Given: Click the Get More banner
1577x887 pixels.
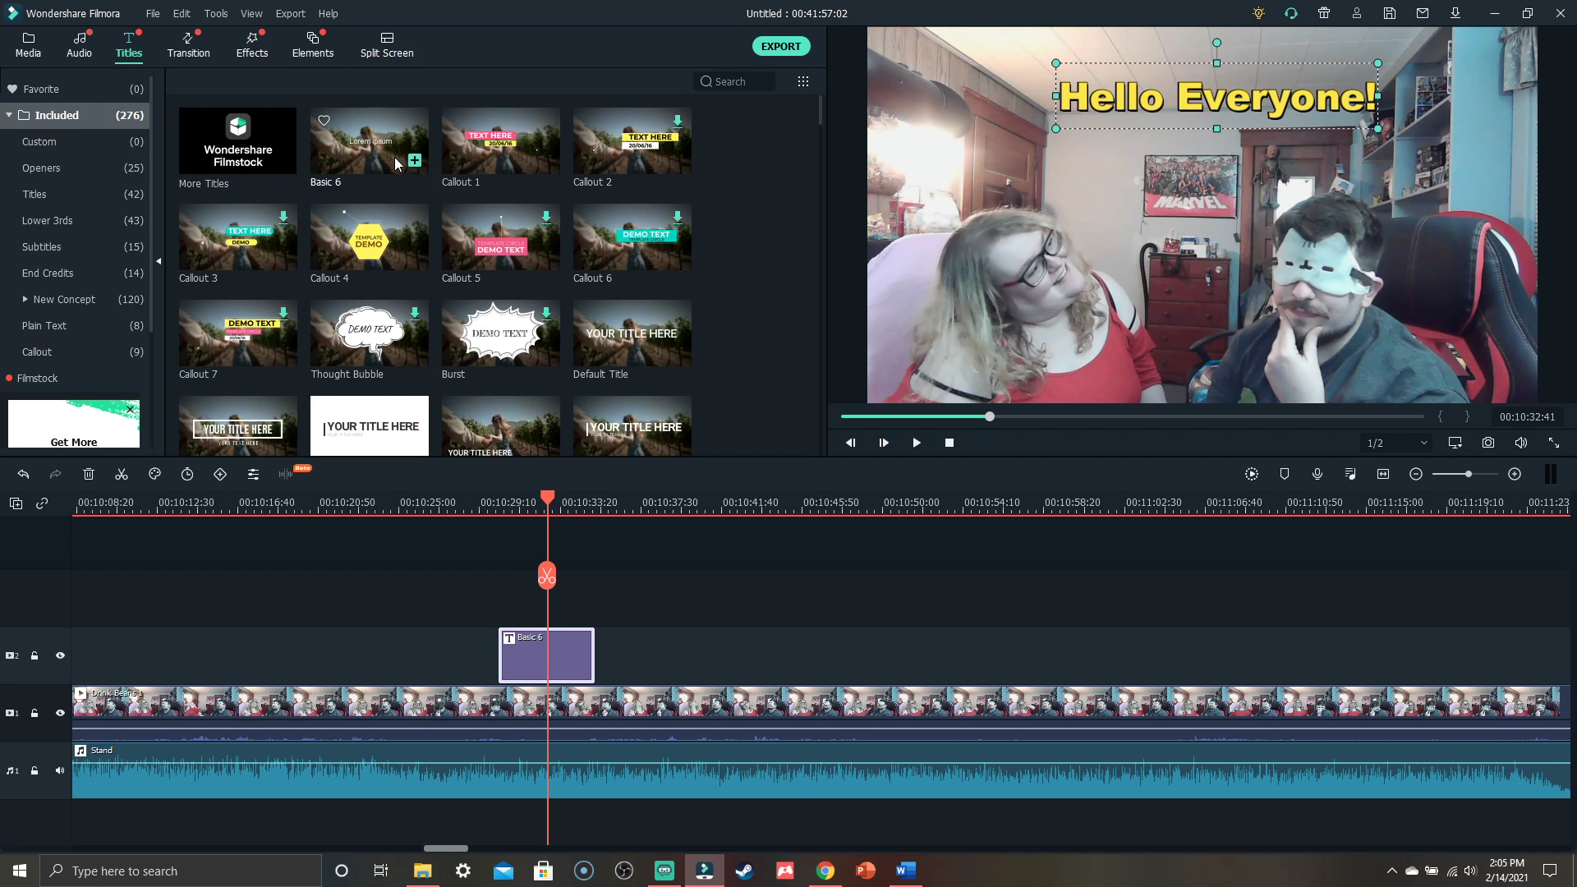Looking at the screenshot, I should (x=74, y=424).
